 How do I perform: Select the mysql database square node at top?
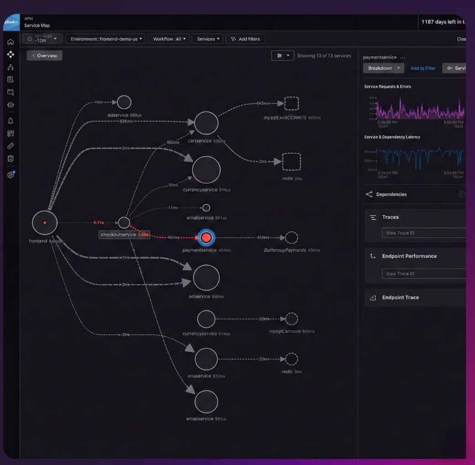(292, 103)
